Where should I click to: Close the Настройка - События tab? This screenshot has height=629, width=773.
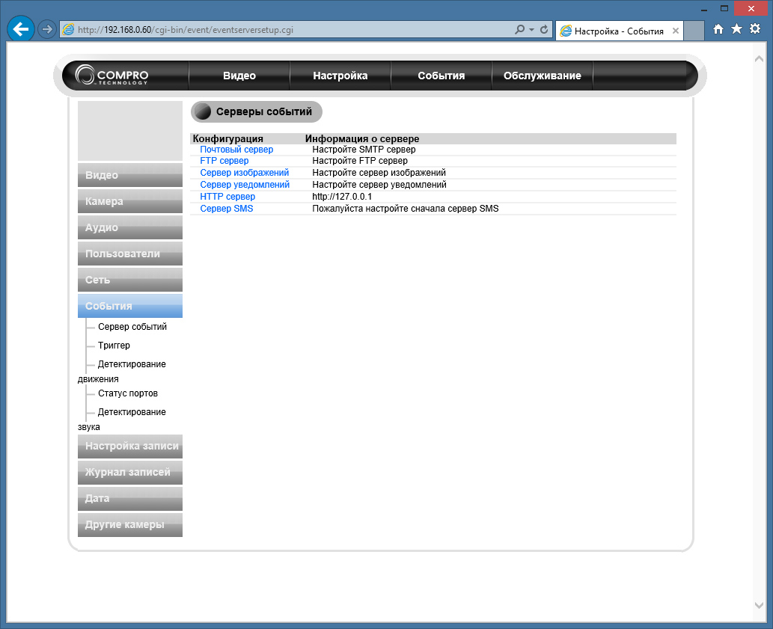pyautogui.click(x=676, y=31)
